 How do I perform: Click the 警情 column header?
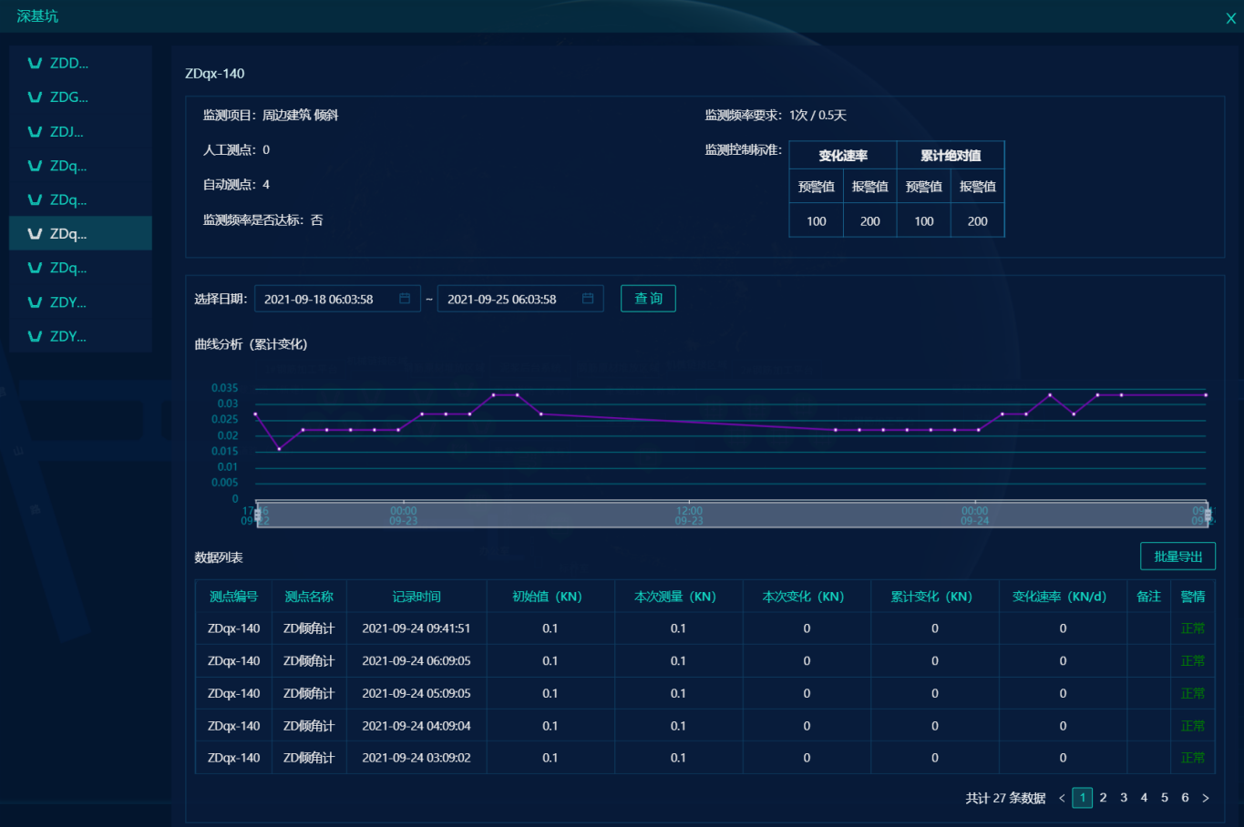pyautogui.click(x=1193, y=597)
